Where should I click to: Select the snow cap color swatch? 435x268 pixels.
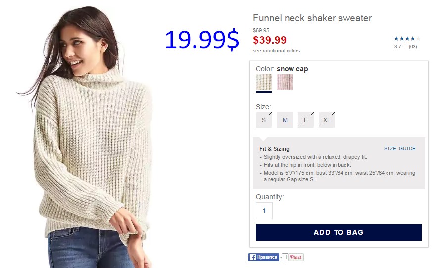pos(264,82)
